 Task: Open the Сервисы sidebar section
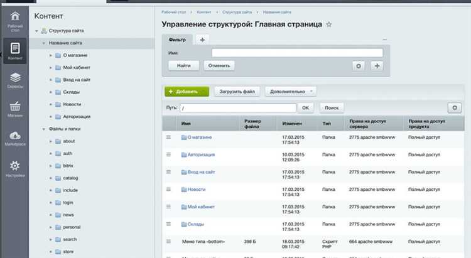(x=15, y=80)
